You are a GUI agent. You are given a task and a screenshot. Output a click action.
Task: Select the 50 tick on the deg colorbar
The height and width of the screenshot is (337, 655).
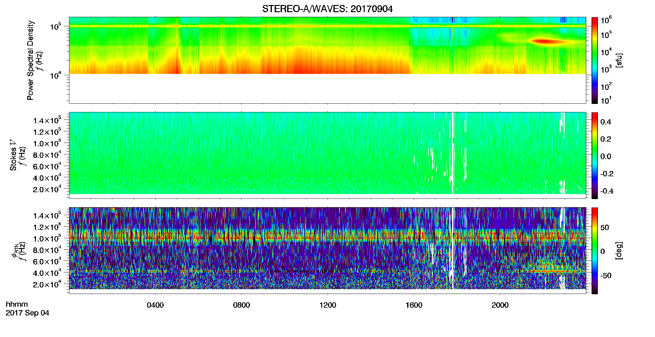(x=605, y=227)
